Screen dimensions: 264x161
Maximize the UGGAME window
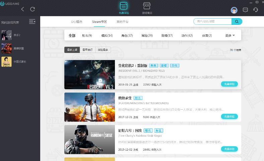pos(257,2)
